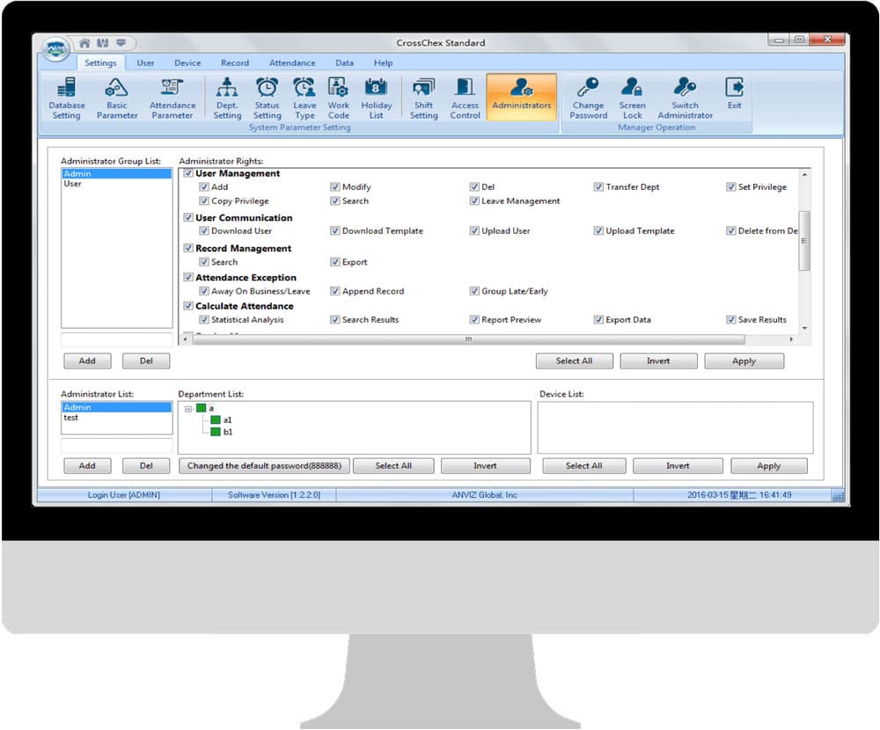Open Leave Type settings

click(304, 99)
